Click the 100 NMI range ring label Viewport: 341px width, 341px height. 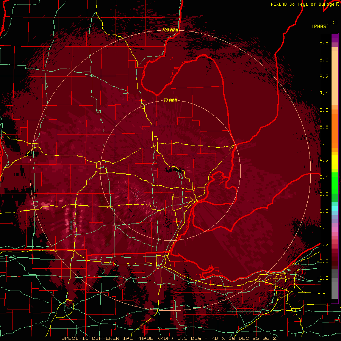[x=170, y=30]
